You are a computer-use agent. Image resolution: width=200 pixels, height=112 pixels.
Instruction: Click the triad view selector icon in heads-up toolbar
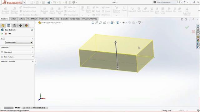pyautogui.click(x=93, y=23)
